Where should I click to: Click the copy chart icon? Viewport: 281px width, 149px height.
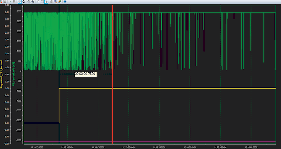[52, 2]
